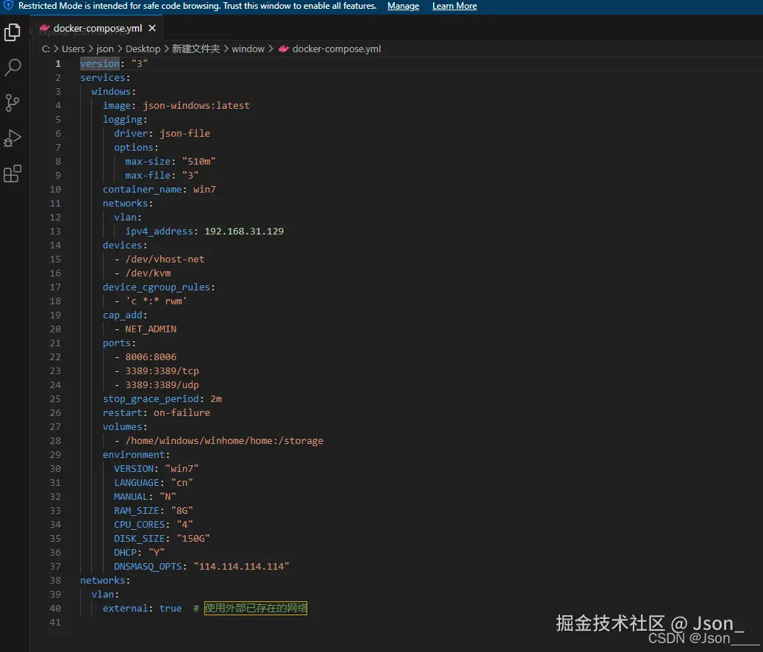
Task: Click the 3389:3389/tcp port mapping
Action: [162, 371]
